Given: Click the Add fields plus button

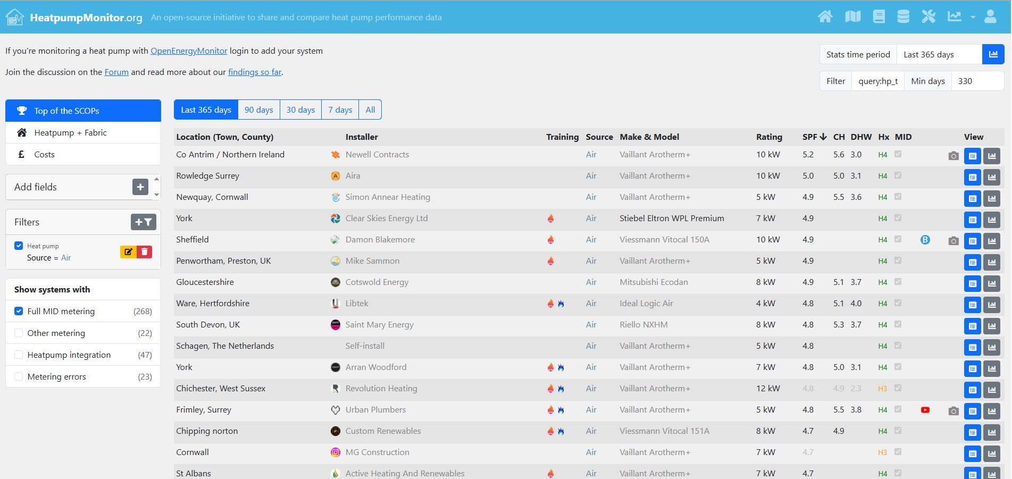Looking at the screenshot, I should coord(140,187).
